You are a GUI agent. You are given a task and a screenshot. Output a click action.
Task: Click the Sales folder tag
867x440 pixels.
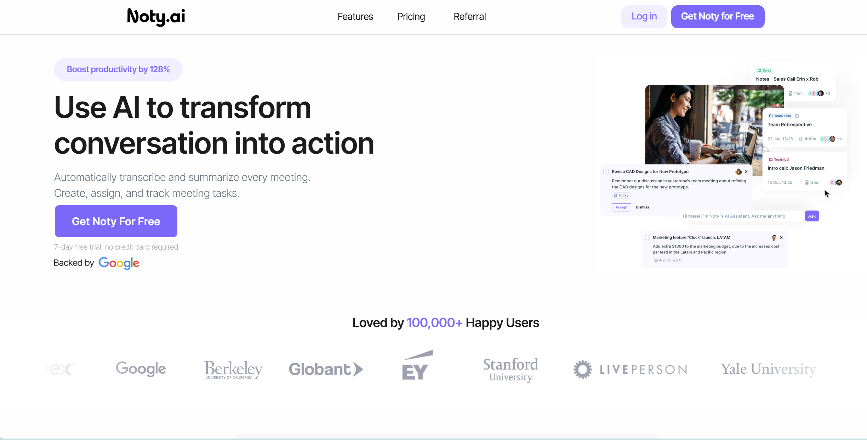764,70
